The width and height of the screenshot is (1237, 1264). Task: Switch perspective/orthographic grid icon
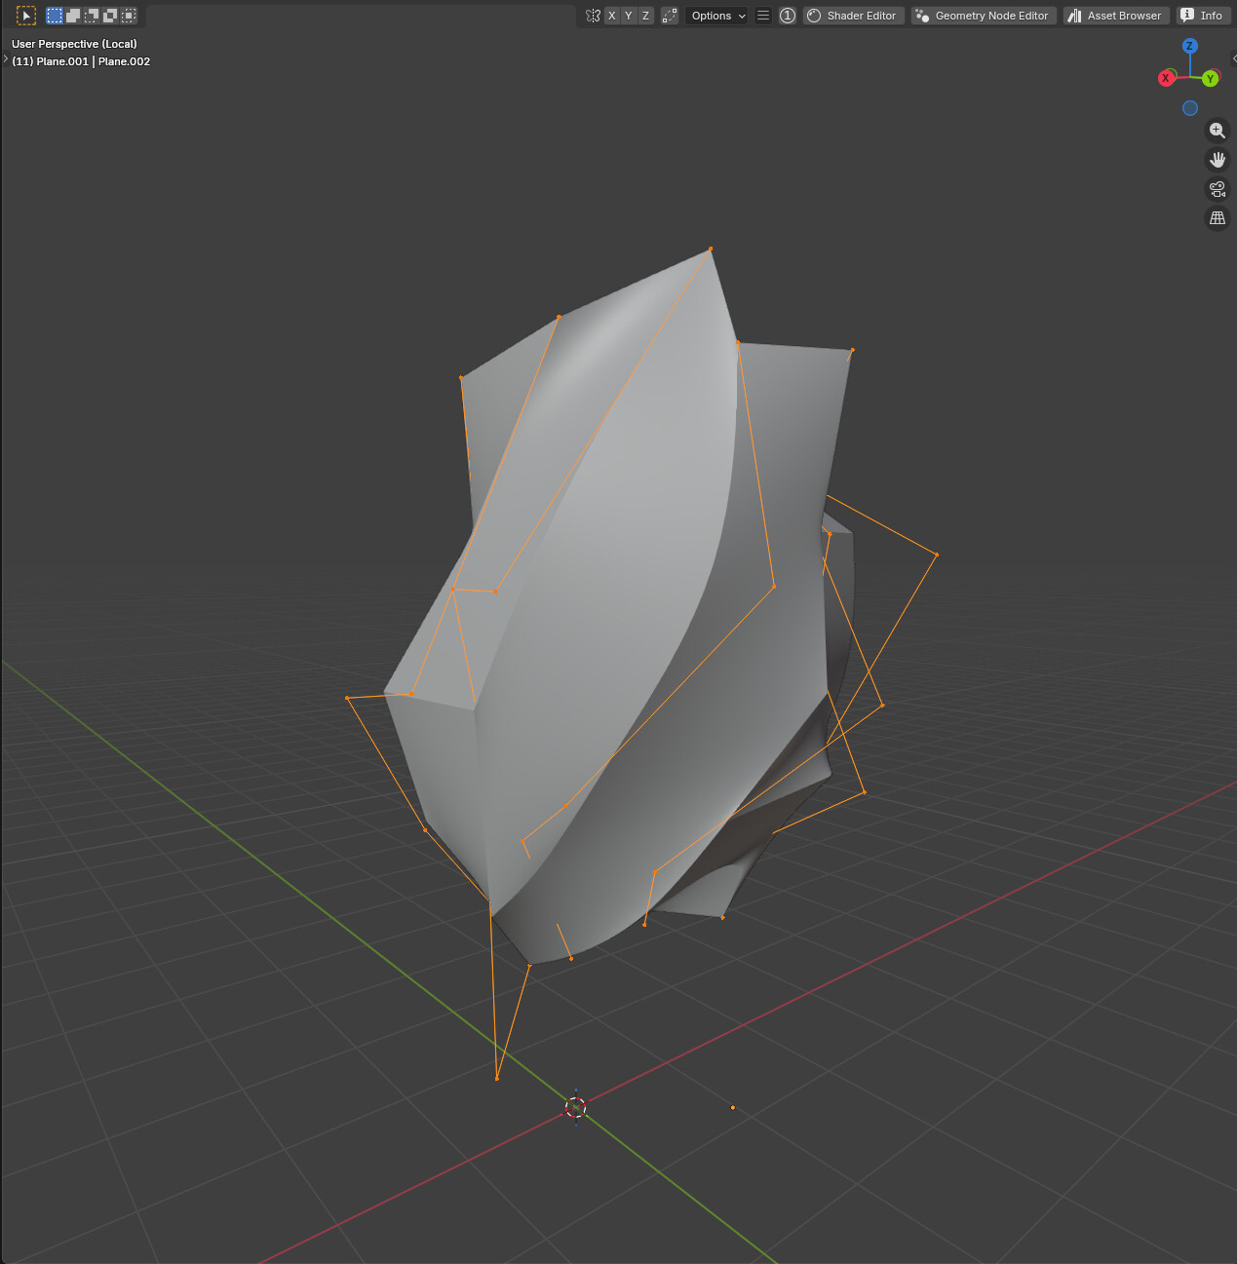[x=1217, y=218]
